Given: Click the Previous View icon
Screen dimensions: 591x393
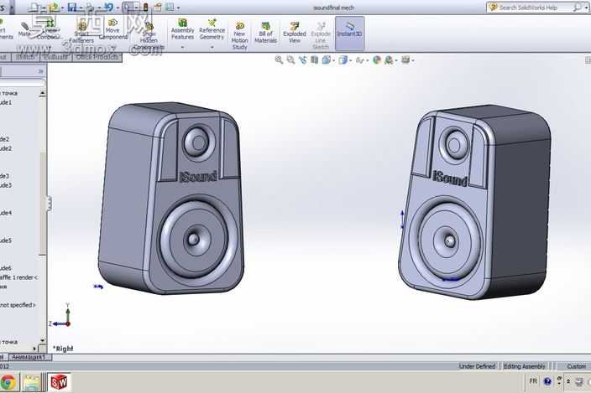Looking at the screenshot, I should [x=302, y=59].
